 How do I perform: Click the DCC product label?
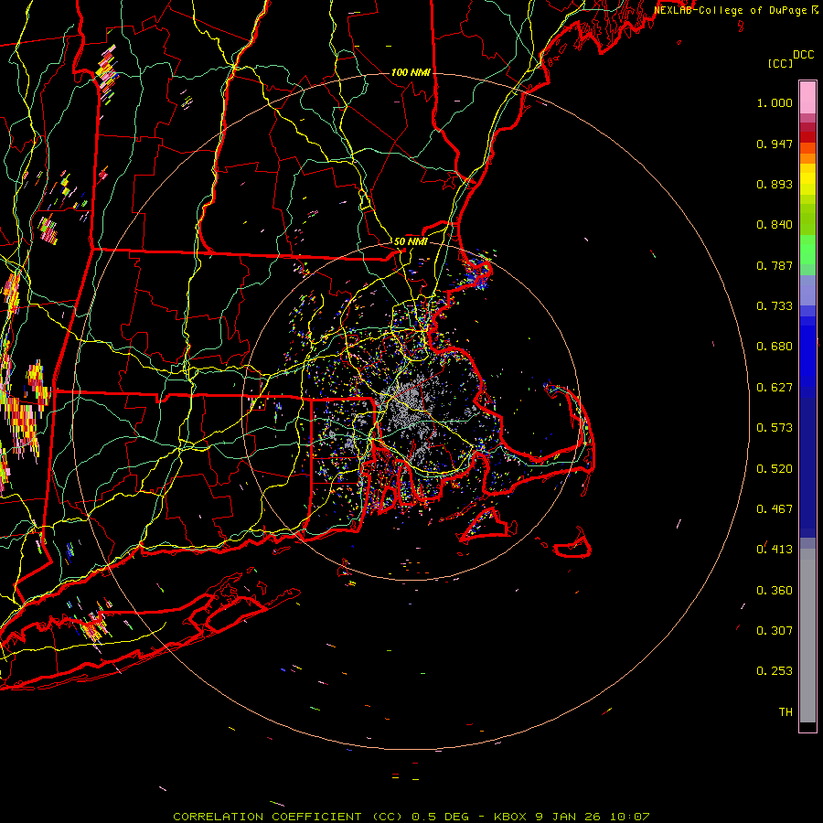pos(803,55)
